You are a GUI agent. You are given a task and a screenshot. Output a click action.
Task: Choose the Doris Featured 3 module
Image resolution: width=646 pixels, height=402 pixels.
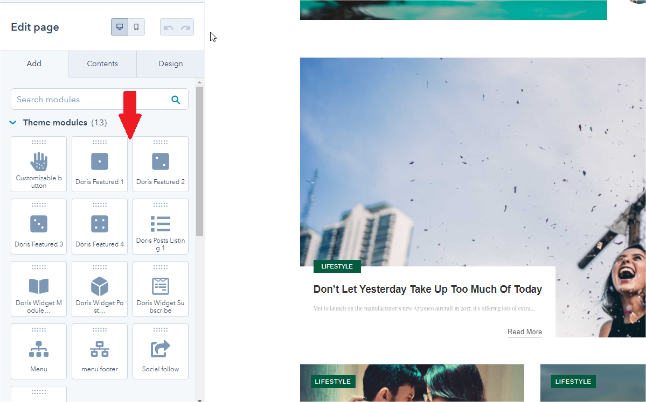(x=39, y=227)
